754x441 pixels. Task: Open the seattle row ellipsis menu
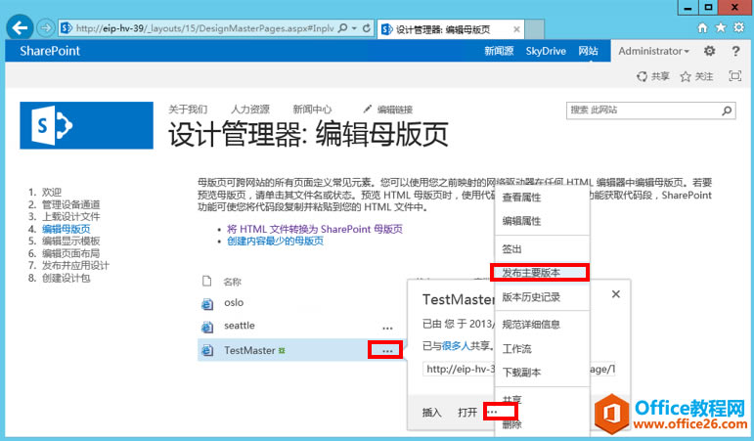pos(387,328)
